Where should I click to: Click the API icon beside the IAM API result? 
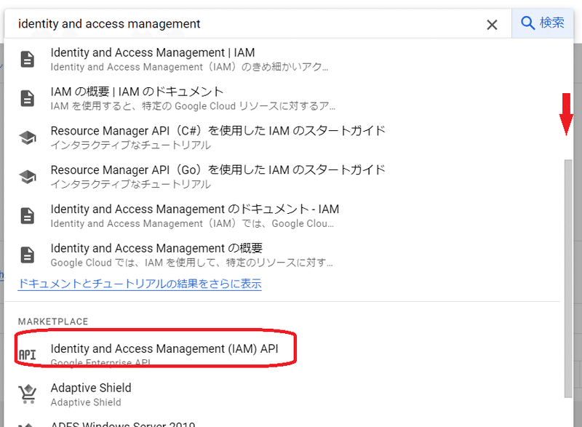point(28,355)
